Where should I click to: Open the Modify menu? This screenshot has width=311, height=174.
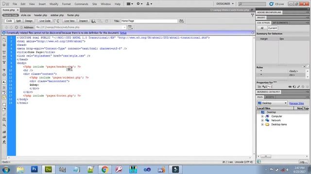click(54, 4)
